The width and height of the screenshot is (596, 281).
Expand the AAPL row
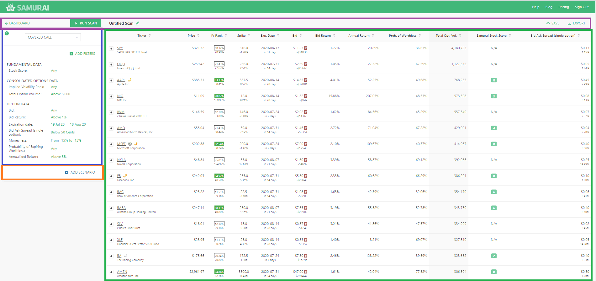111,81
